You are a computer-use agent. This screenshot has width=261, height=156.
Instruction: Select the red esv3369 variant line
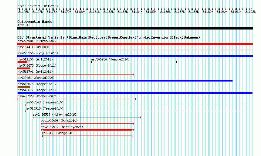pos(87,136)
